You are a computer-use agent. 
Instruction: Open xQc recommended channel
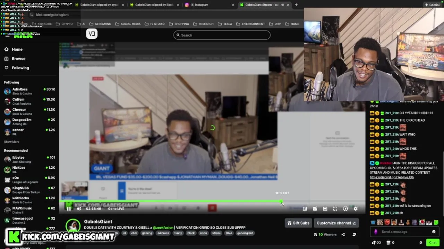(29, 180)
